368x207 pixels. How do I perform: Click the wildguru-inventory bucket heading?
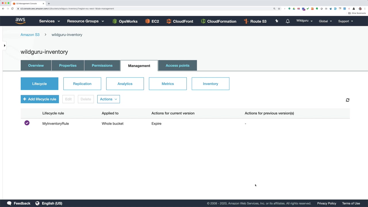[x=44, y=52]
